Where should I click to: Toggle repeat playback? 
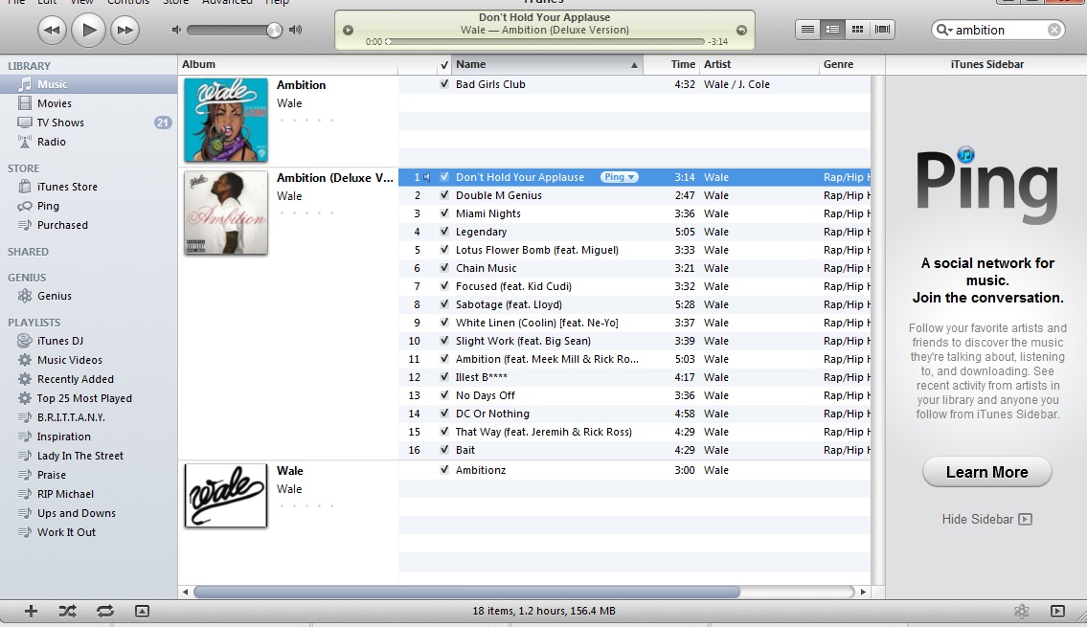click(x=104, y=611)
